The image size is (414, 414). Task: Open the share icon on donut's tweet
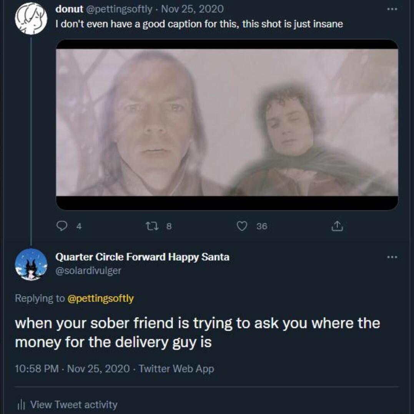tap(337, 227)
